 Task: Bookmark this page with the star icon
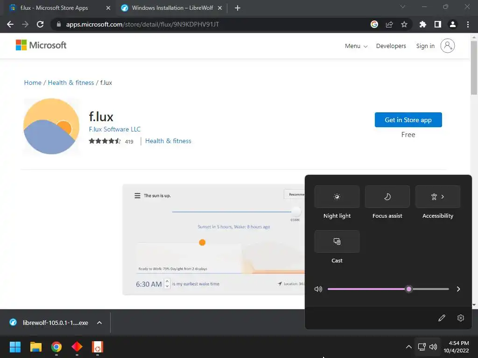404,24
